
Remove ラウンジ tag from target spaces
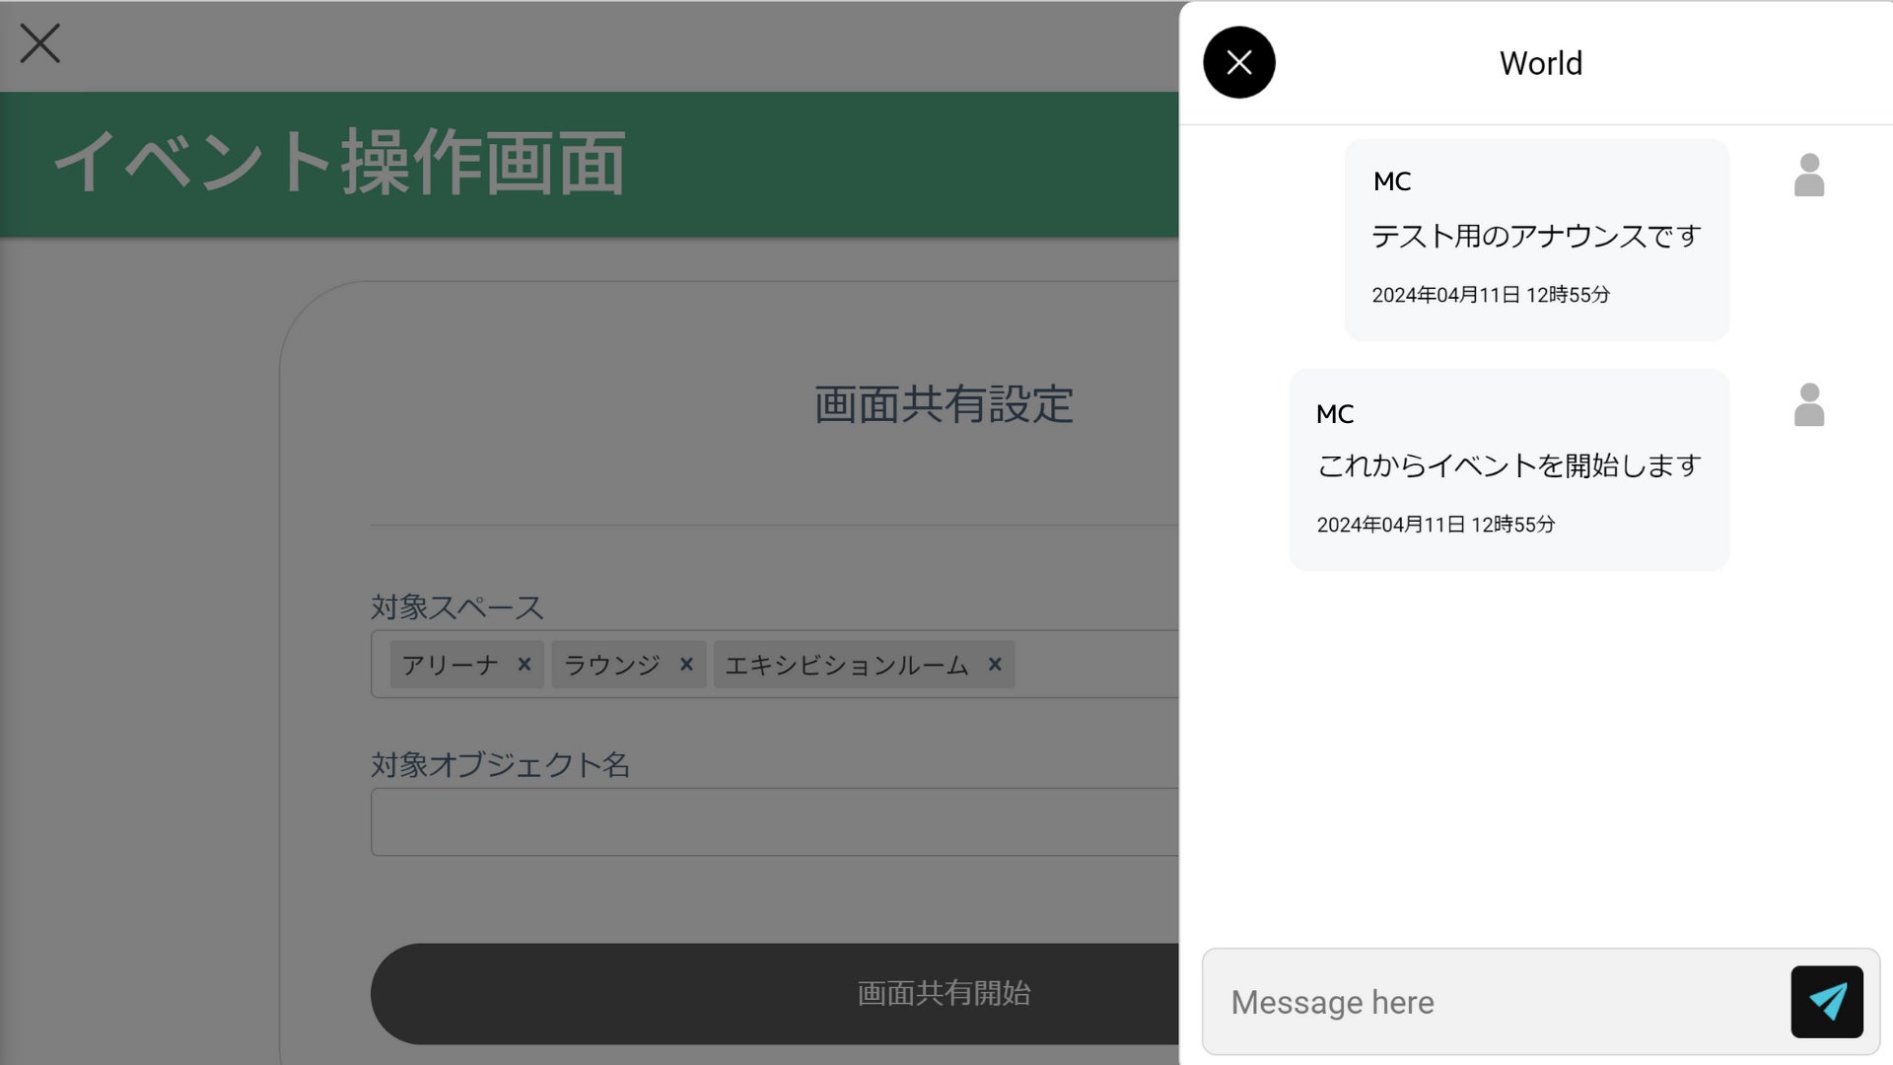[x=686, y=665]
